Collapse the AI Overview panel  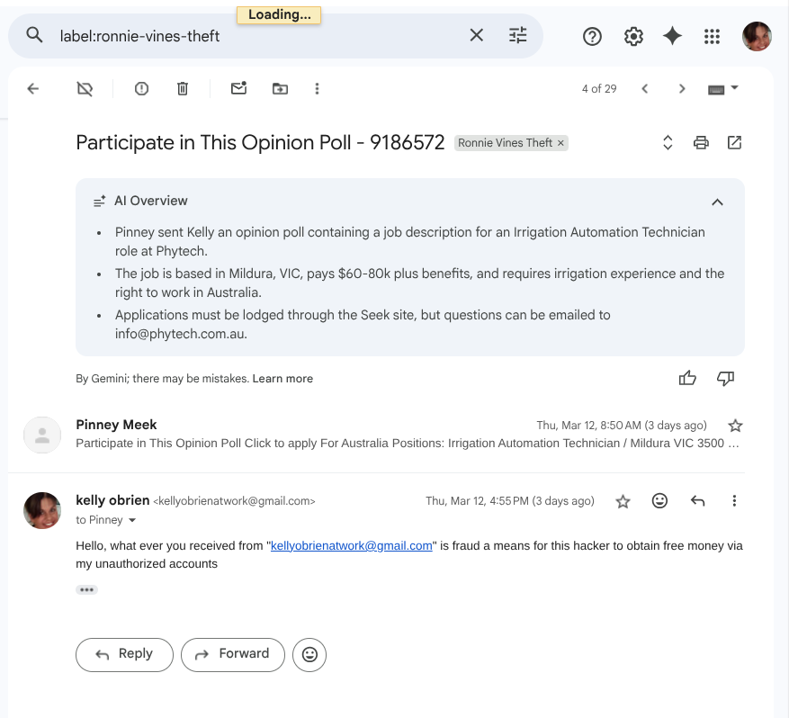pos(717,202)
